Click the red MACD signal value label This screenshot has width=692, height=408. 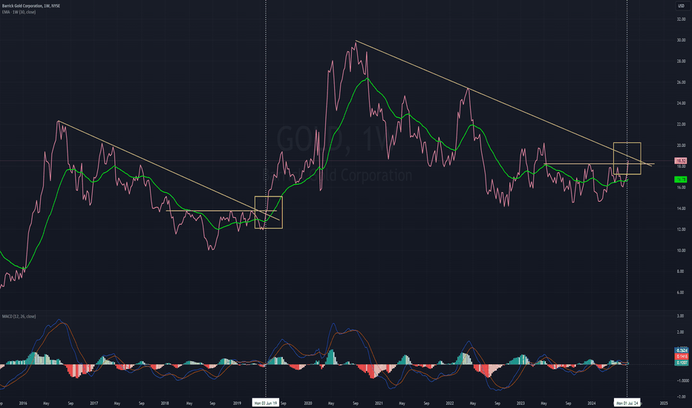click(681, 356)
